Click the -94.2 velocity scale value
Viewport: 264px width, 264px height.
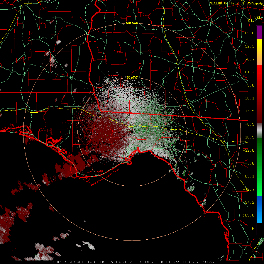click(x=248, y=202)
